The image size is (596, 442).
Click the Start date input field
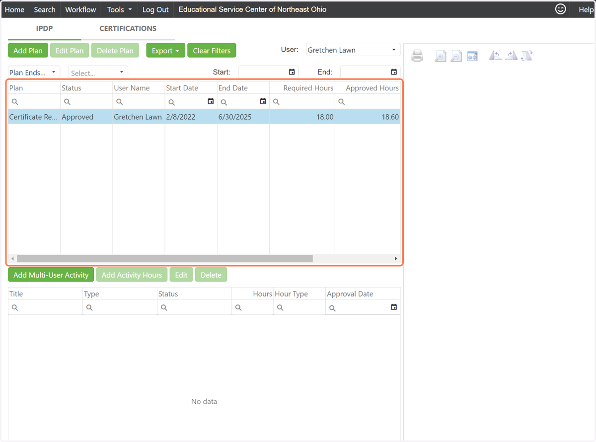[x=263, y=72]
